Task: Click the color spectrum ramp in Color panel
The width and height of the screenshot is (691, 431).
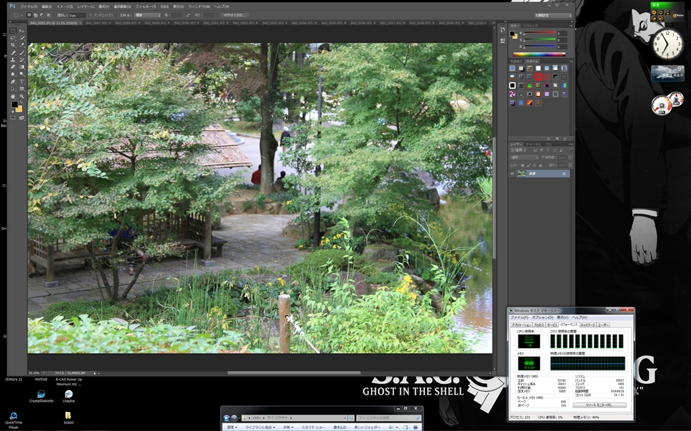Action: click(x=539, y=55)
